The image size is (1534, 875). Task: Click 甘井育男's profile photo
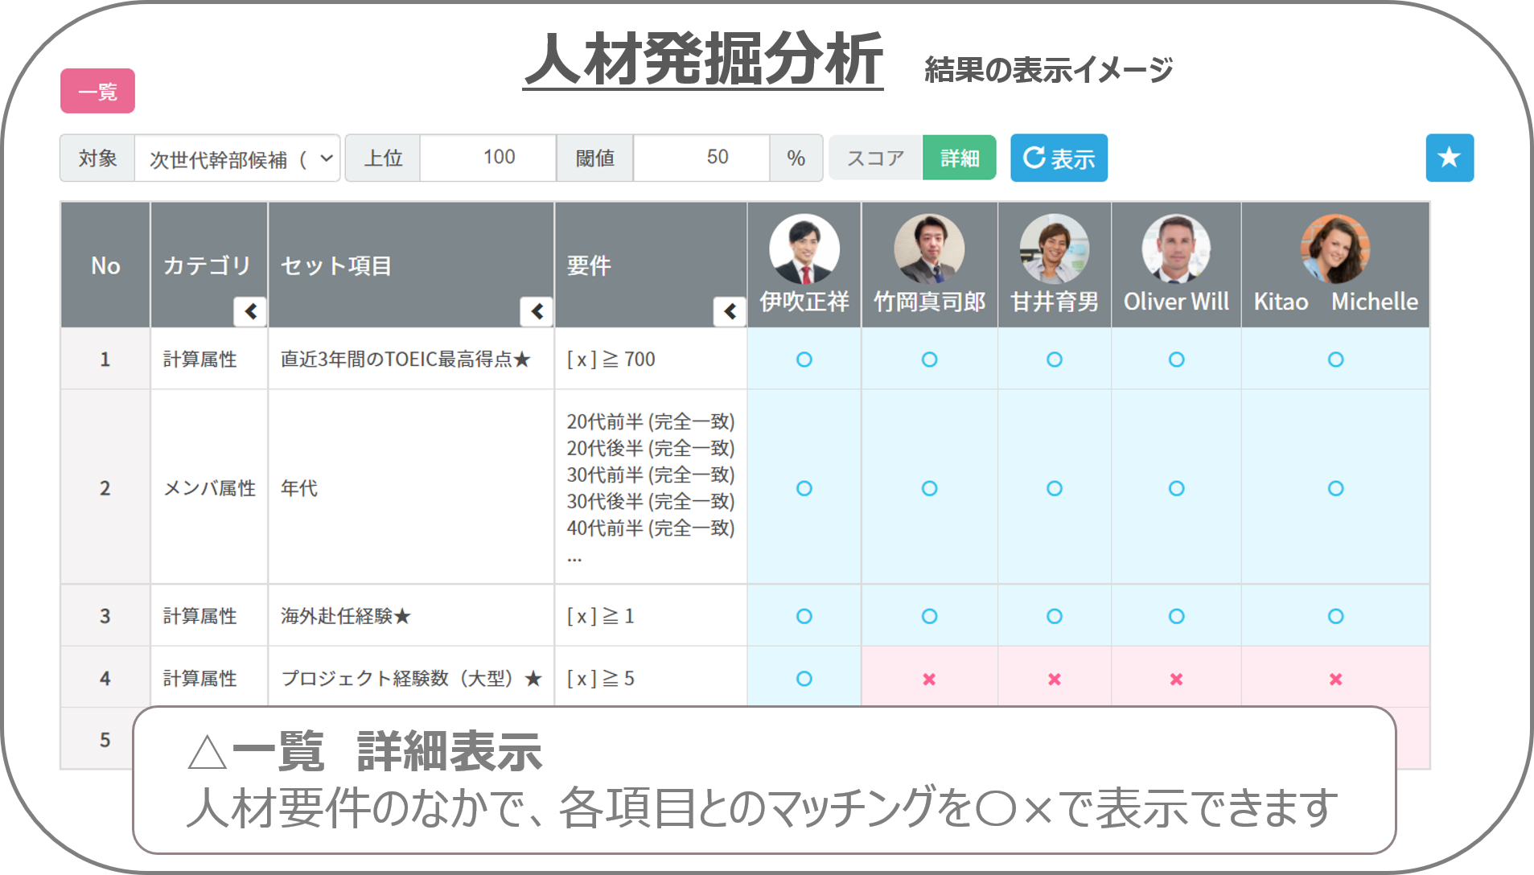pos(1054,249)
